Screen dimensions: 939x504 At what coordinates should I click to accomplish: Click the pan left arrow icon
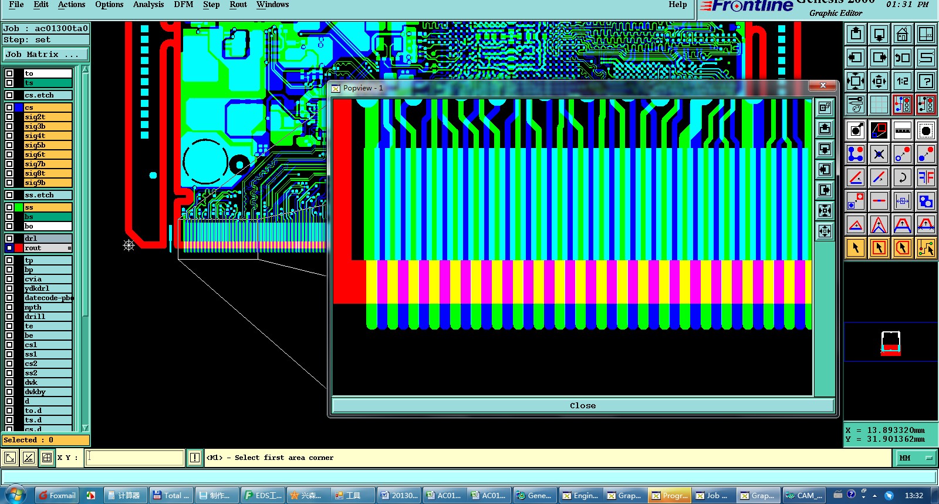tap(856, 58)
